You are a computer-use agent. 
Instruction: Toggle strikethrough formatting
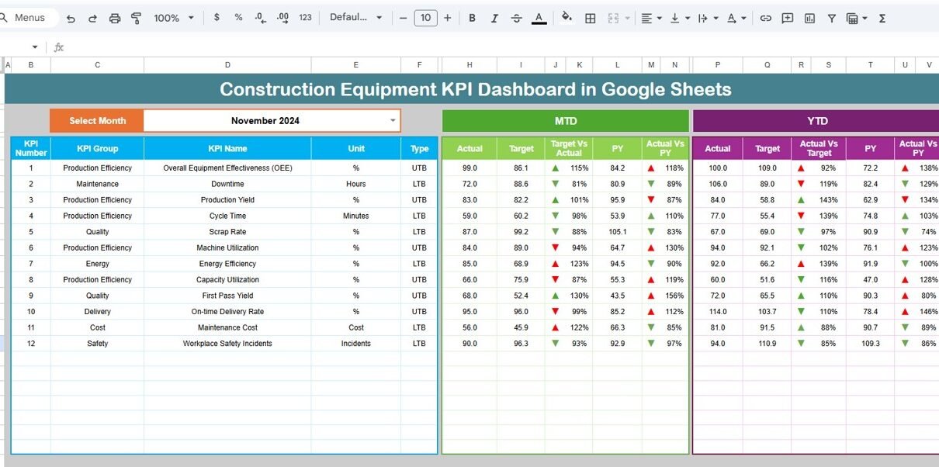pos(516,18)
